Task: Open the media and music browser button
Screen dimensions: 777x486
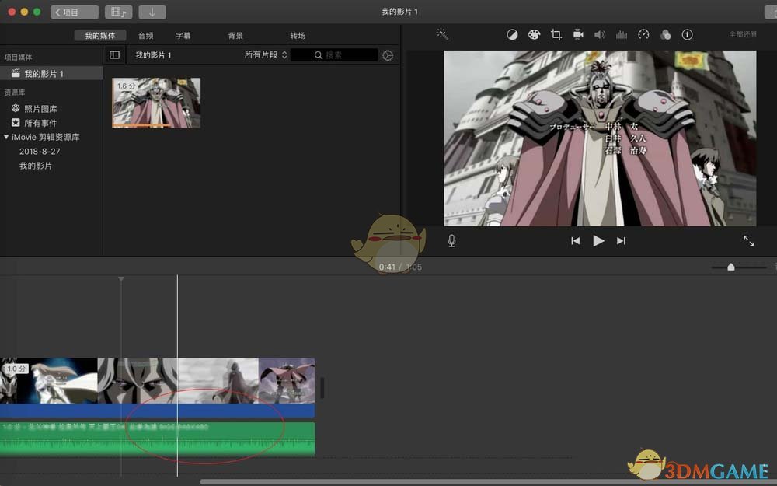Action: 118,12
